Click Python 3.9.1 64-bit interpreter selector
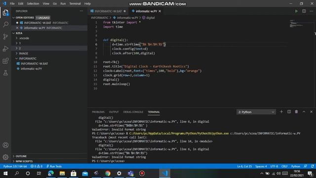 [x=15, y=166]
